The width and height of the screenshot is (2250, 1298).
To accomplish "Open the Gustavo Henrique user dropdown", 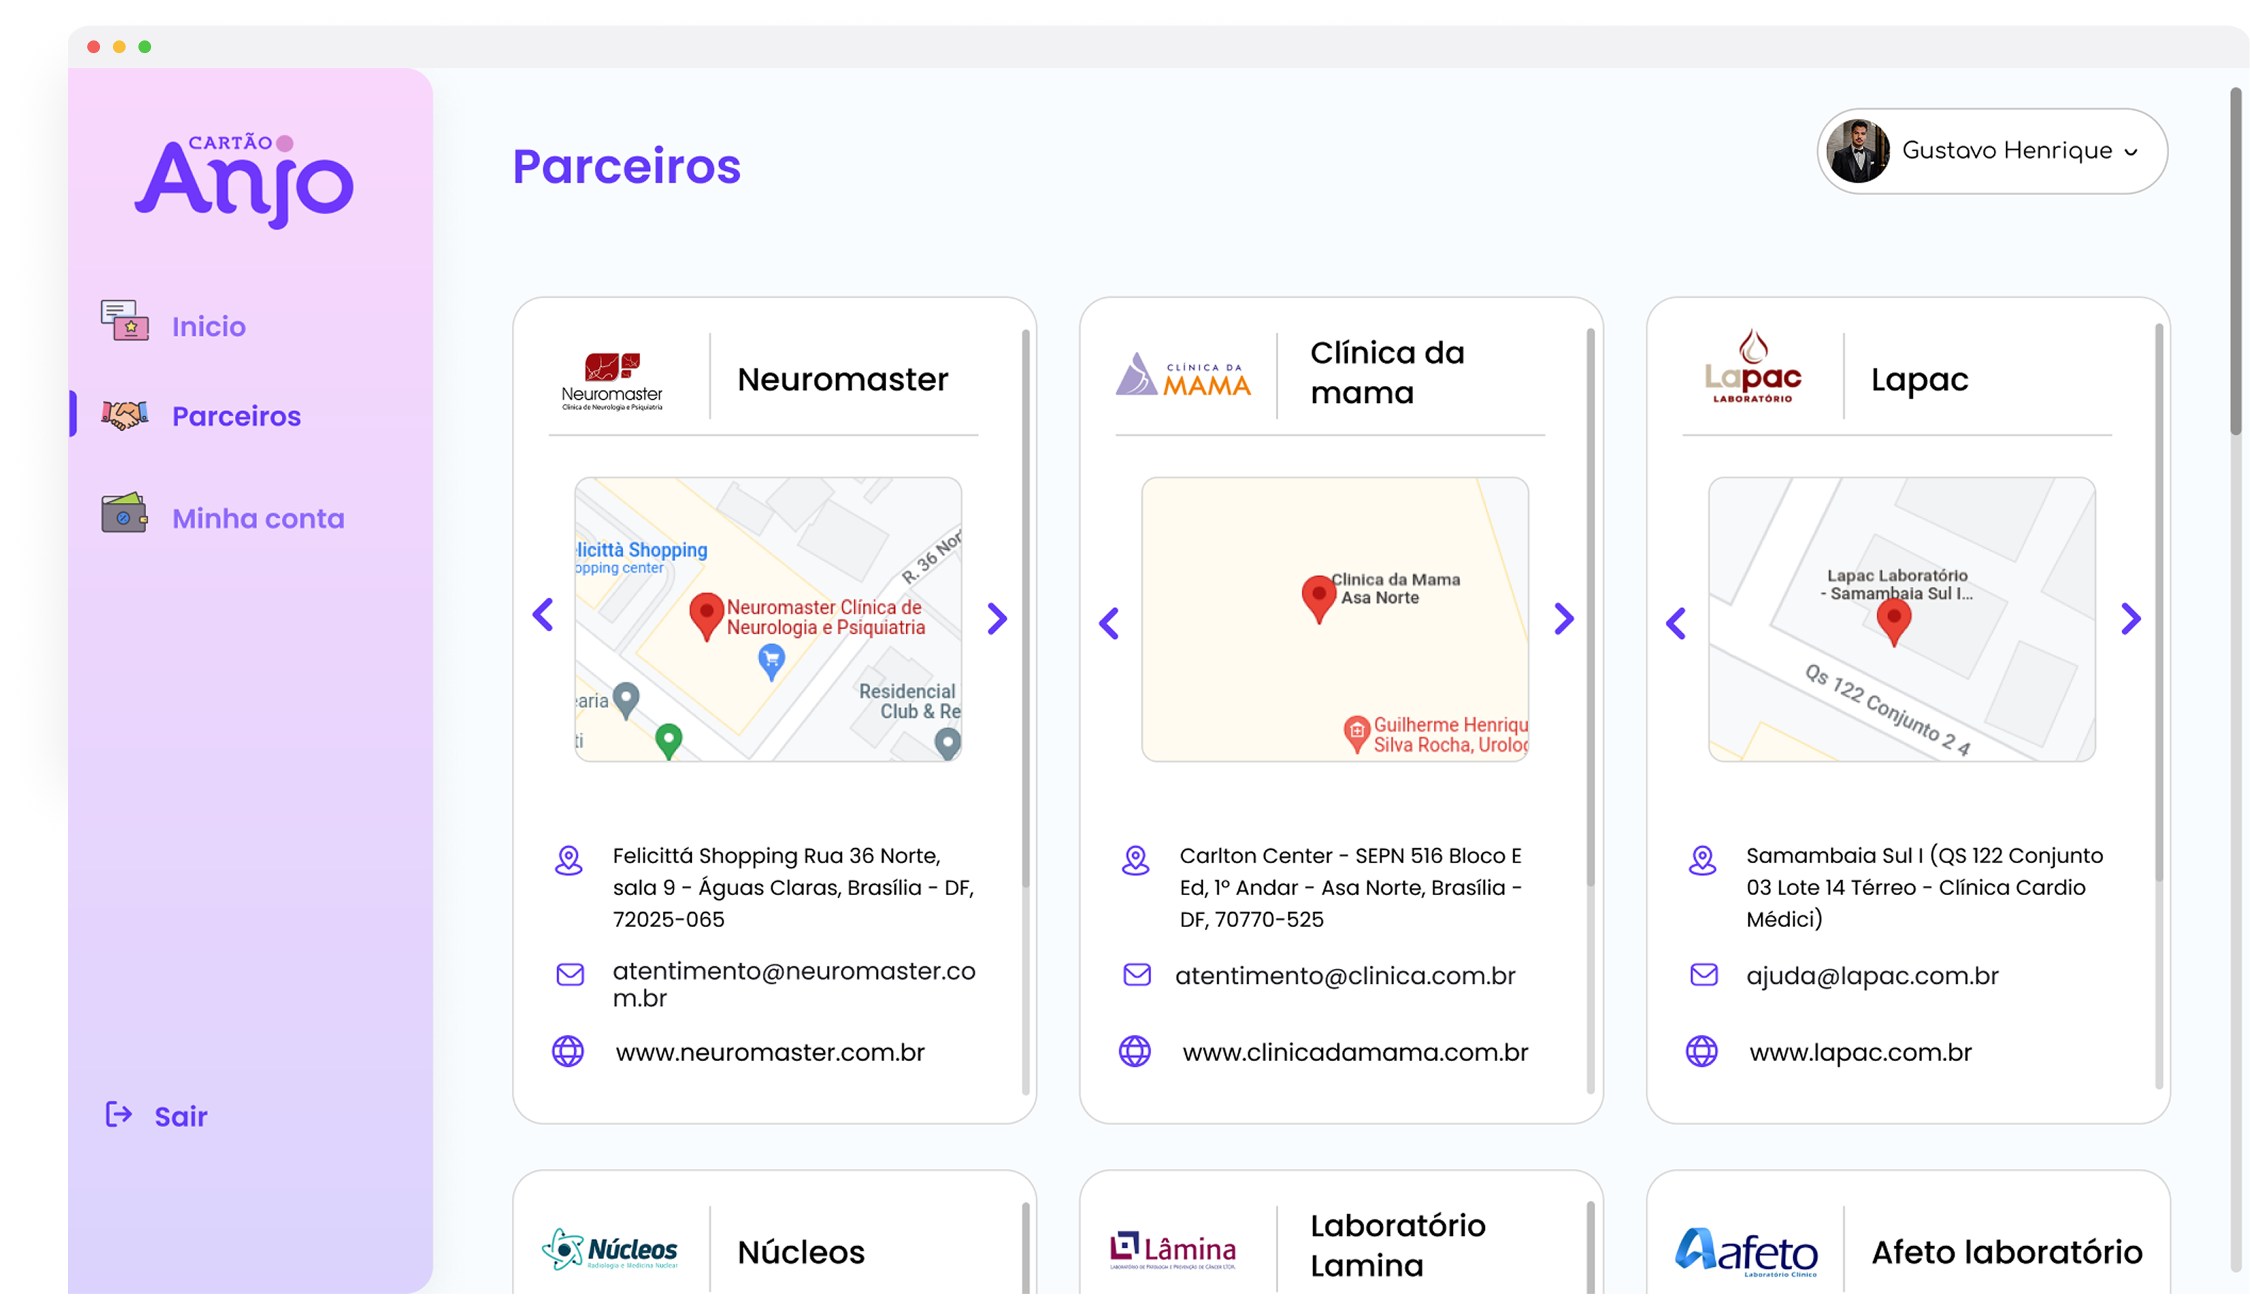I will pos(2129,152).
